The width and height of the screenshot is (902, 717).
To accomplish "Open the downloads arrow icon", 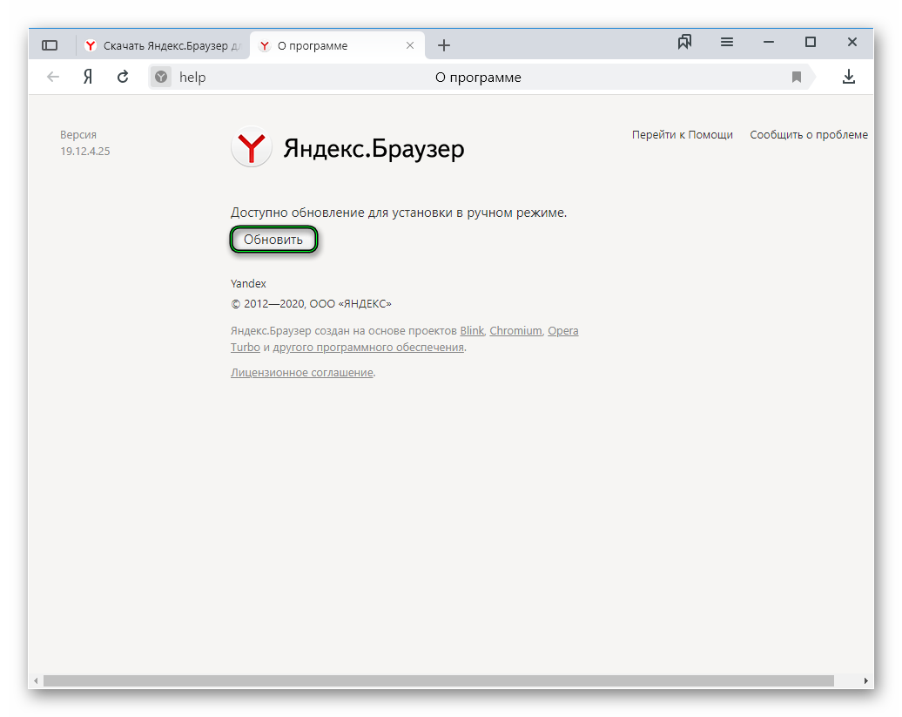I will pyautogui.click(x=849, y=77).
